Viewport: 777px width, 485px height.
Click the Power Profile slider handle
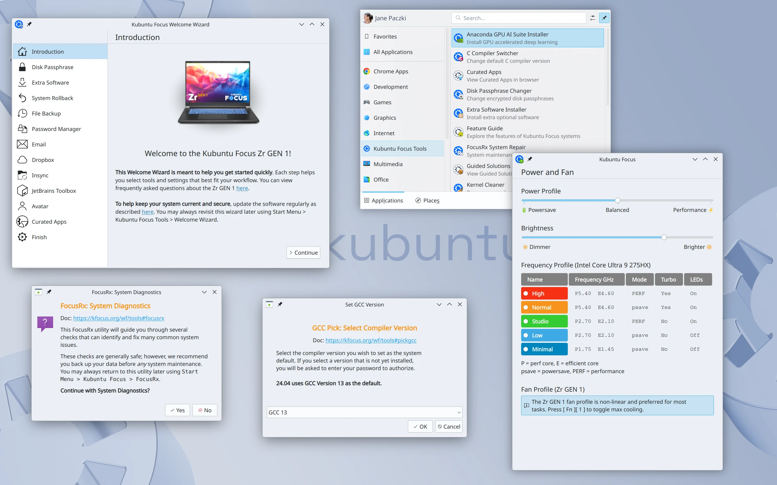617,200
